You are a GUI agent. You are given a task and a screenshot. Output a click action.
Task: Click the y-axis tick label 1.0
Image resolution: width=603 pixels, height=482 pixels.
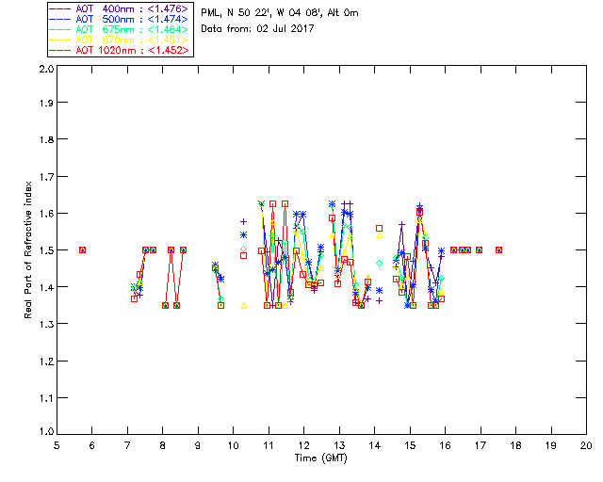(x=46, y=432)
